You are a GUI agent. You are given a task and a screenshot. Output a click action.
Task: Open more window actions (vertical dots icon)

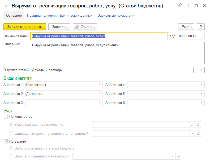188,6
